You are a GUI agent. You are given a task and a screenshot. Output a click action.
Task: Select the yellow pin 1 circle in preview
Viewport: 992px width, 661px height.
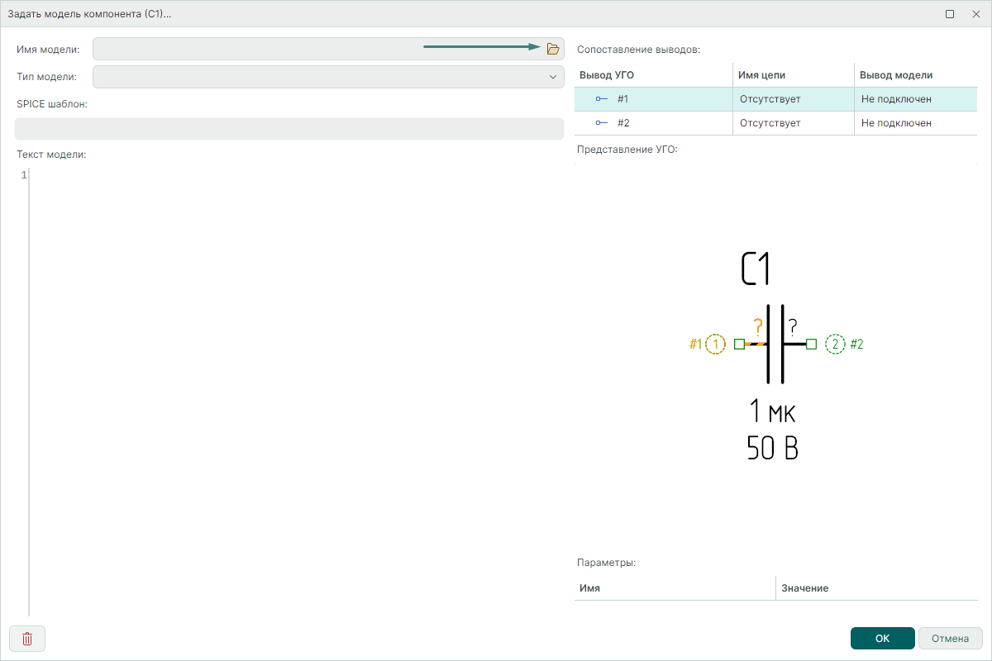click(716, 344)
